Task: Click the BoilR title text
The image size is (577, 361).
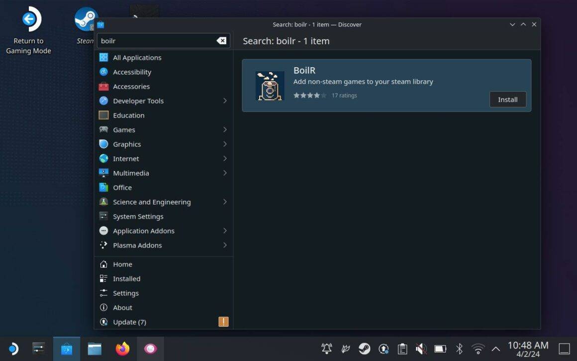Action: click(304, 70)
